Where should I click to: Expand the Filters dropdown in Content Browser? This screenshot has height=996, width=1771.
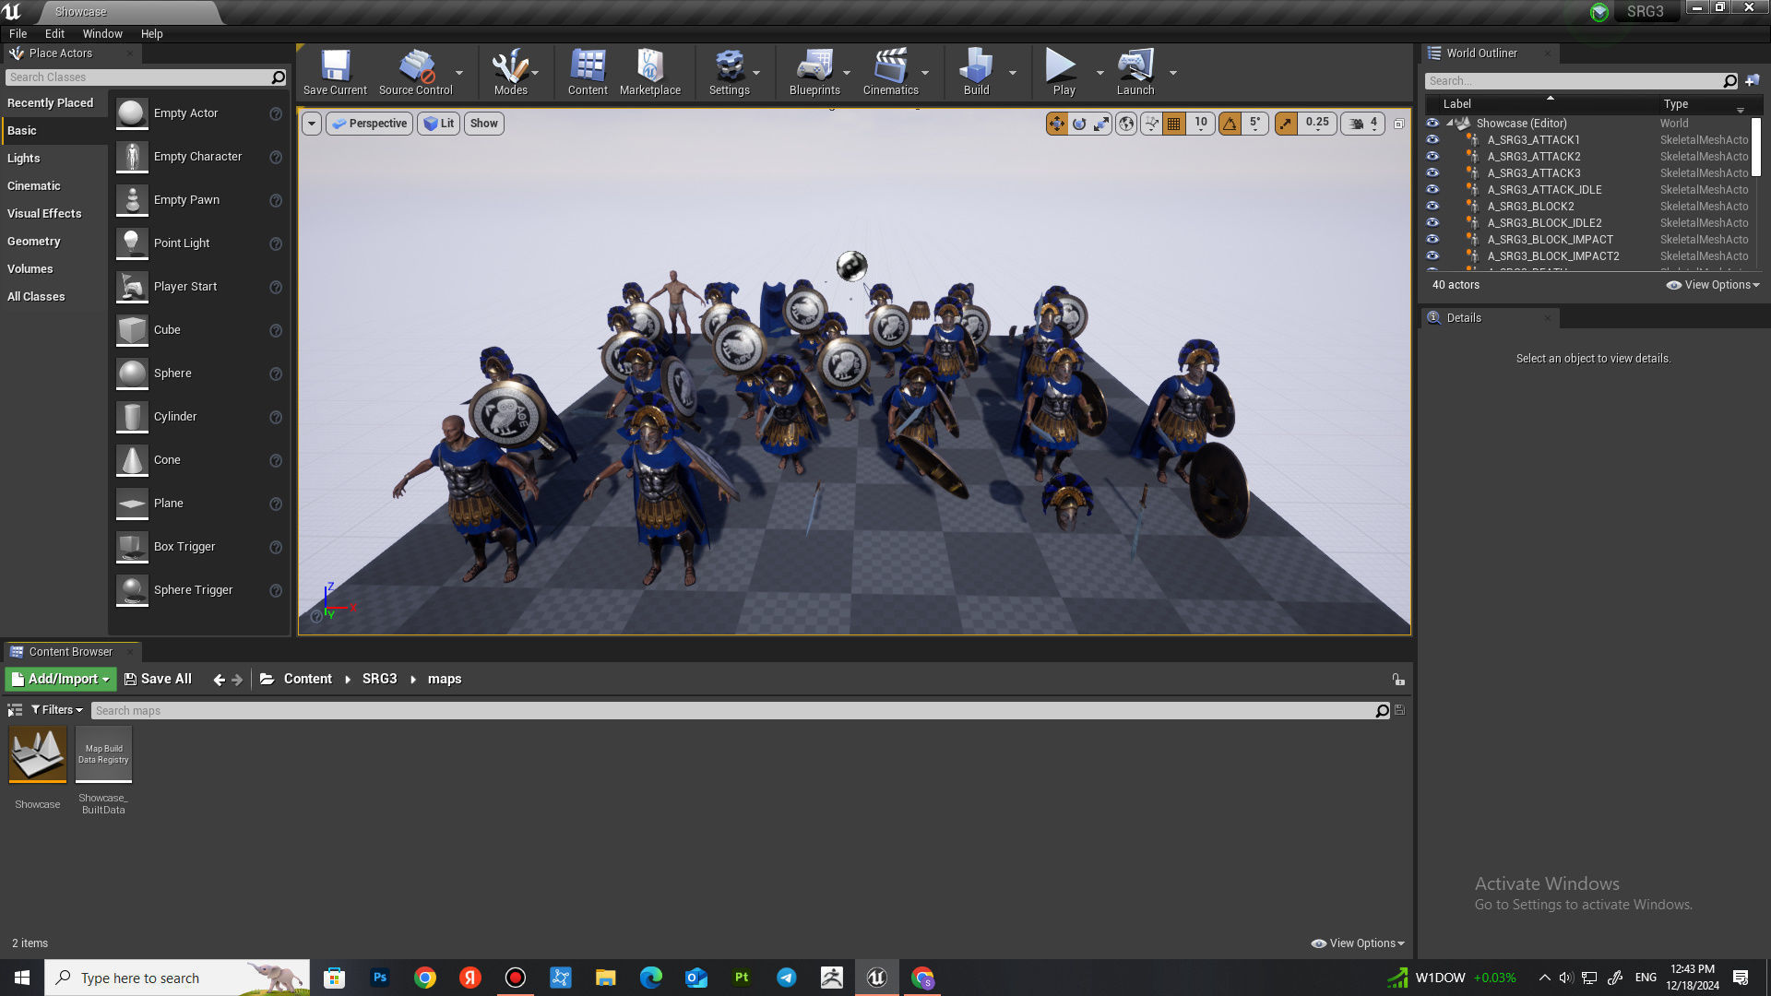(57, 710)
